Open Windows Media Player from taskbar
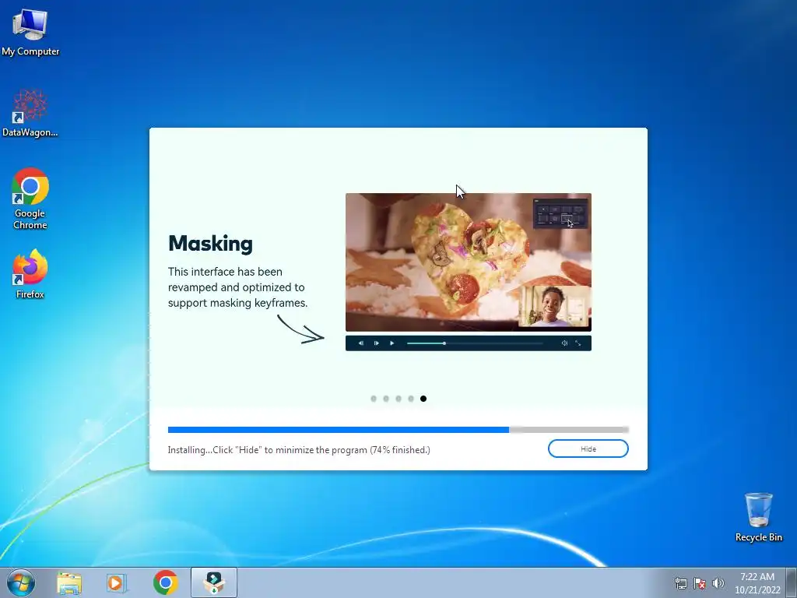Screen dimensions: 797x598 pyautogui.click(x=116, y=582)
